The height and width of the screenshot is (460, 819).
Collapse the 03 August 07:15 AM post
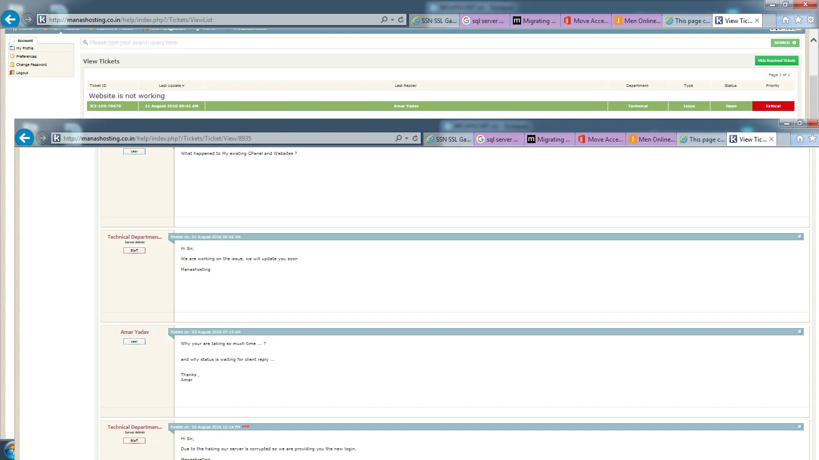[x=800, y=332]
